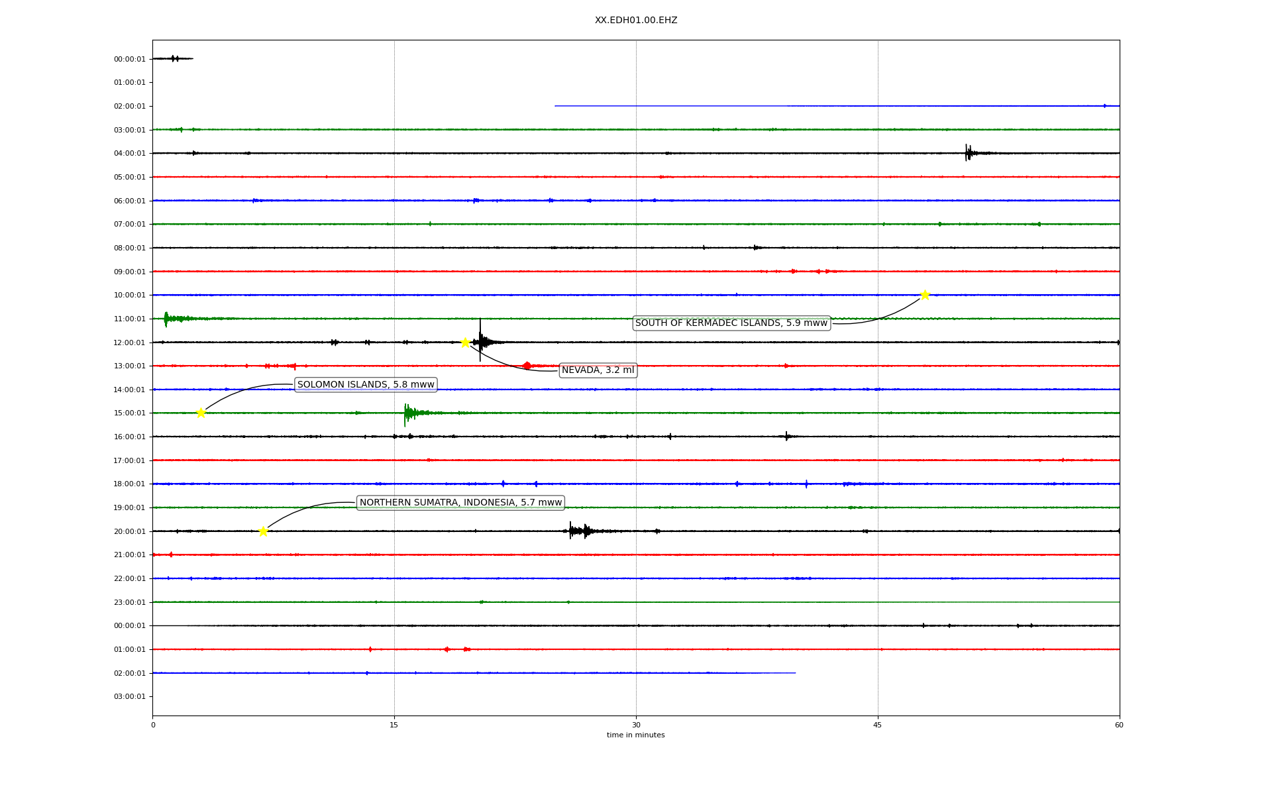Viewport: 1272px width, 795px height.
Task: Click the Nevada earthquake star marker
Action: point(465,343)
